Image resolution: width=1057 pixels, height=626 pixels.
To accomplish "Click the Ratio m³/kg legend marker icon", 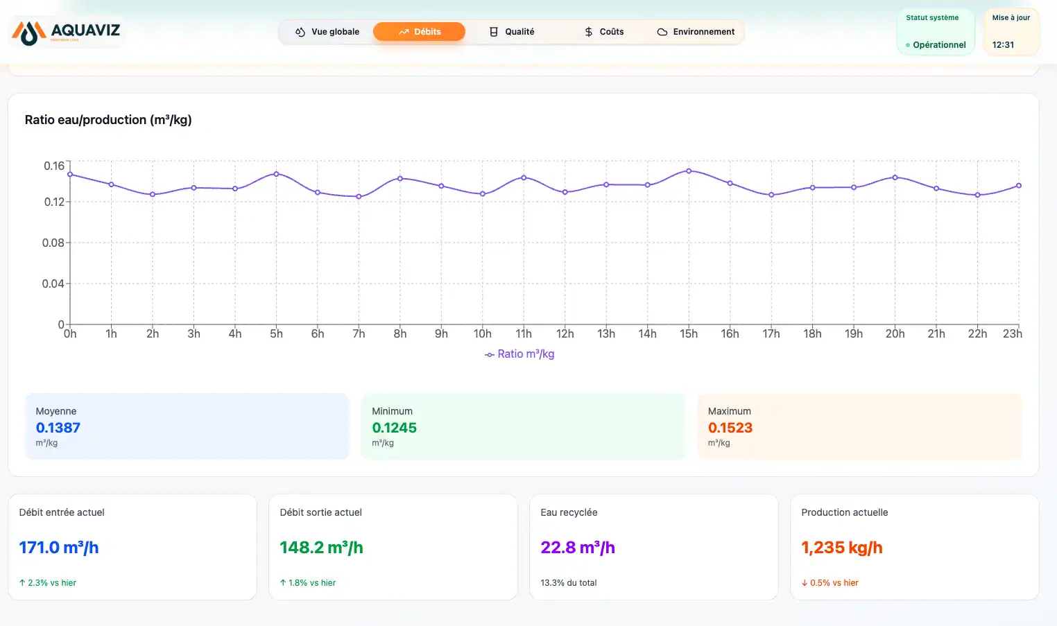I will [490, 354].
